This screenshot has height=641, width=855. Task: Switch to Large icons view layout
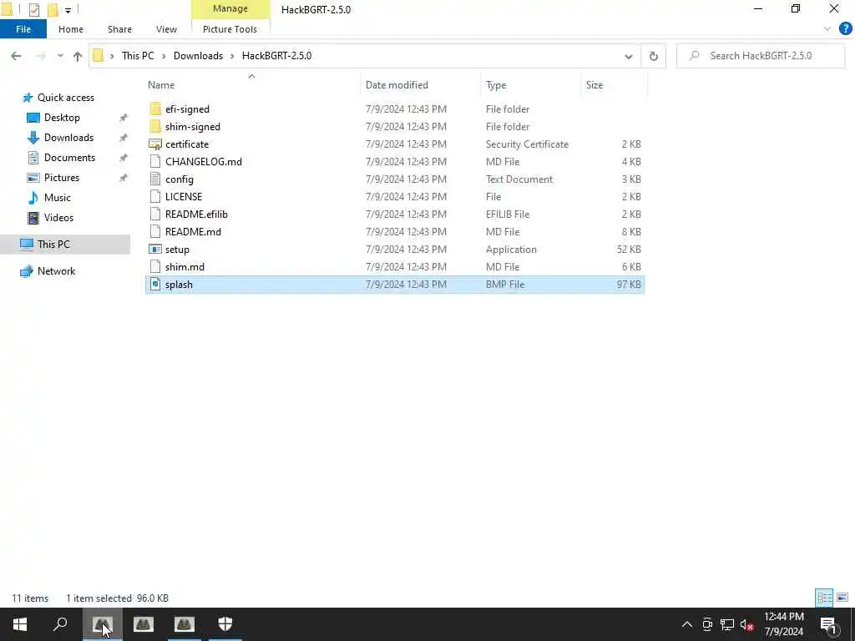tap(842, 598)
